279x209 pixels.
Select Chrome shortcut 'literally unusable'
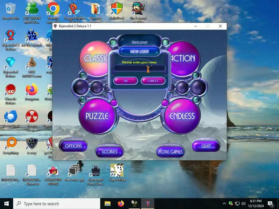pos(53,13)
